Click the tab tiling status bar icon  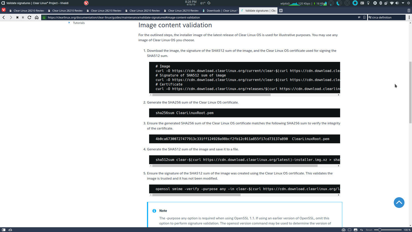point(350,230)
